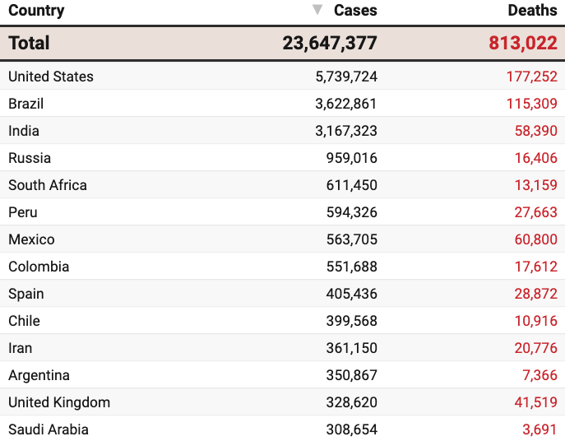
Task: Click the total deaths figure 813,022
Action: [523, 43]
